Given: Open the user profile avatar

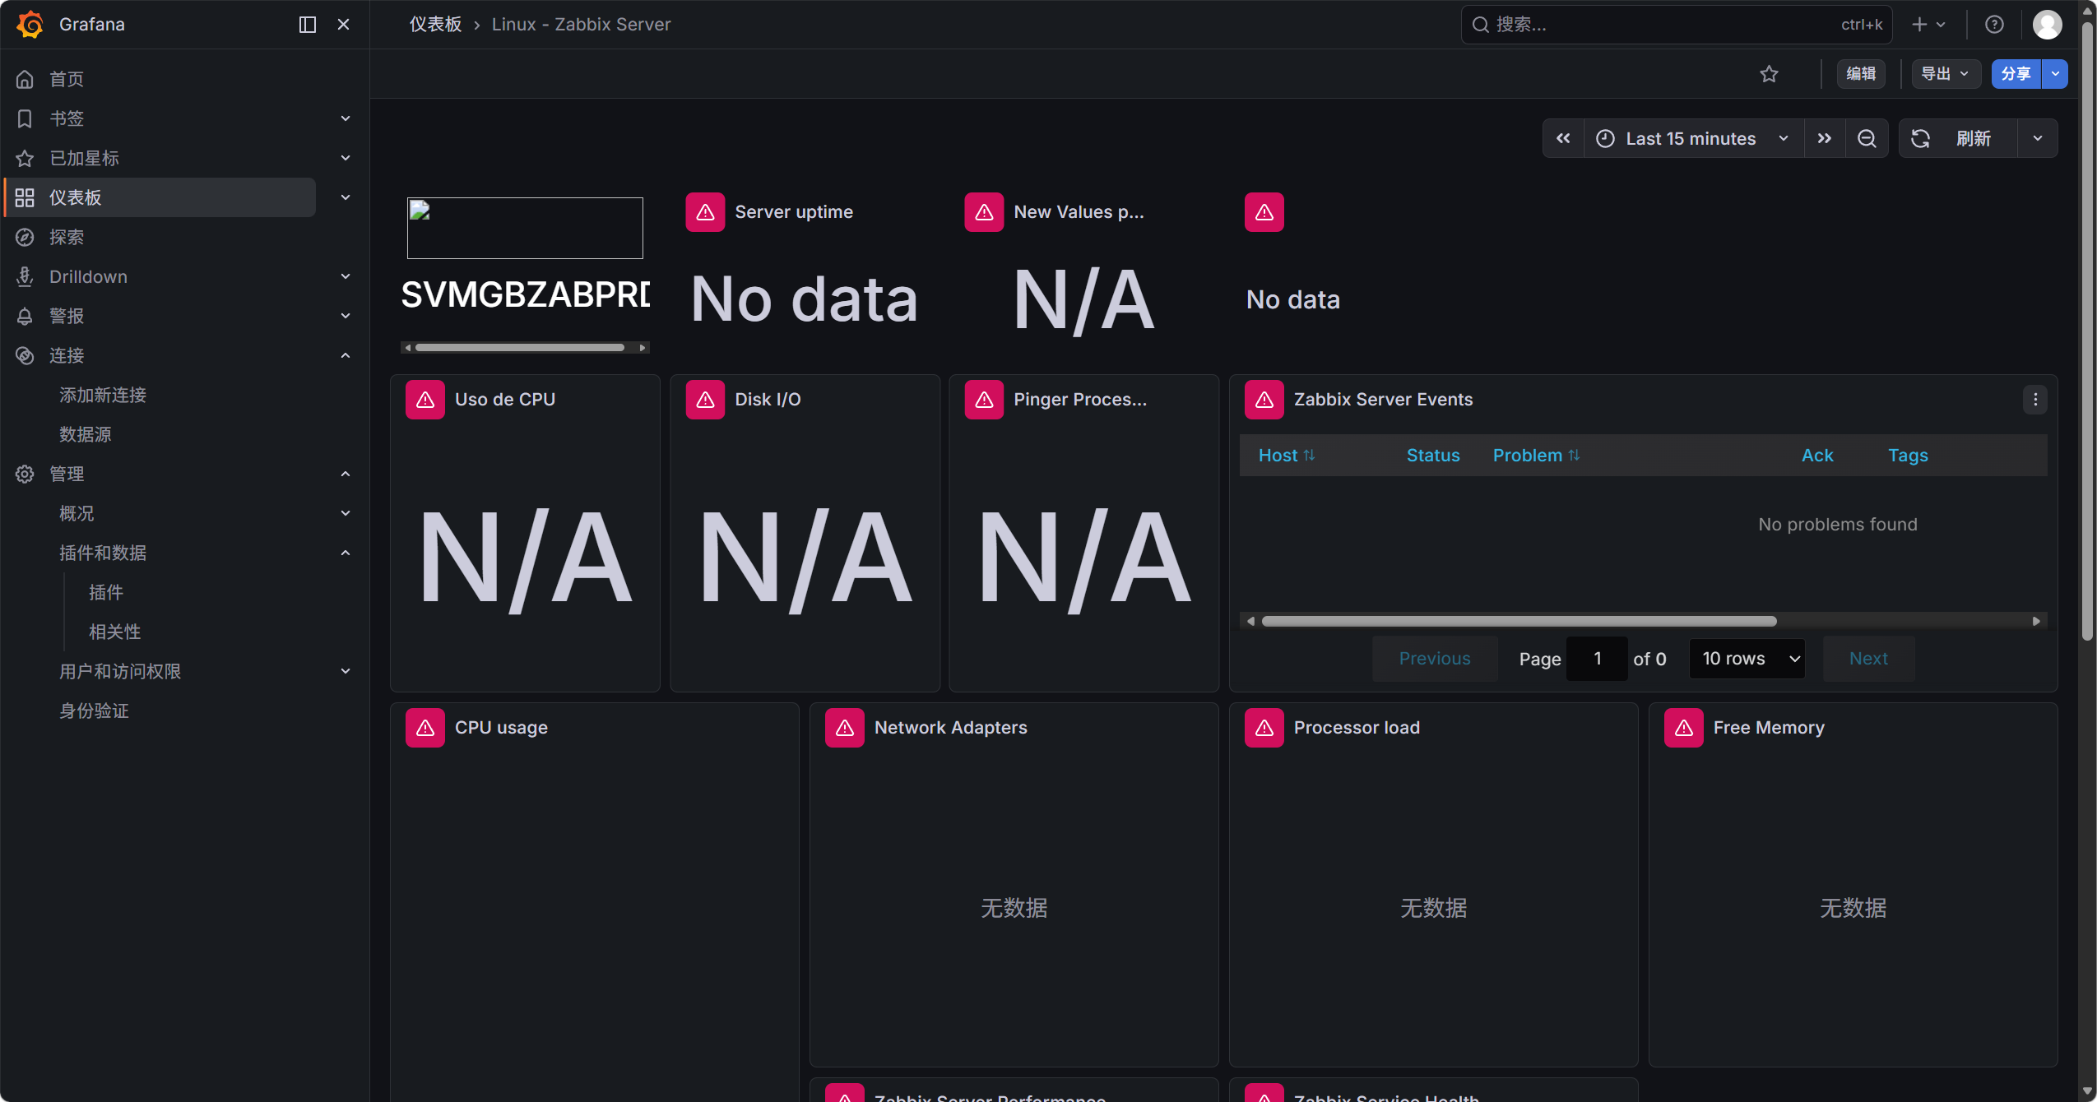Looking at the screenshot, I should point(2048,25).
